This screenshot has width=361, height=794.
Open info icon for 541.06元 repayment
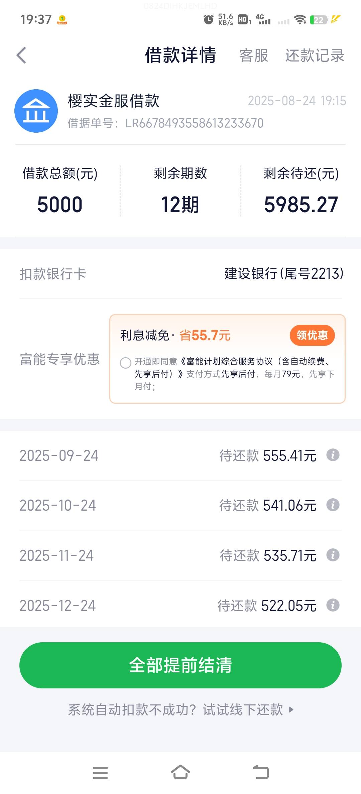333,505
